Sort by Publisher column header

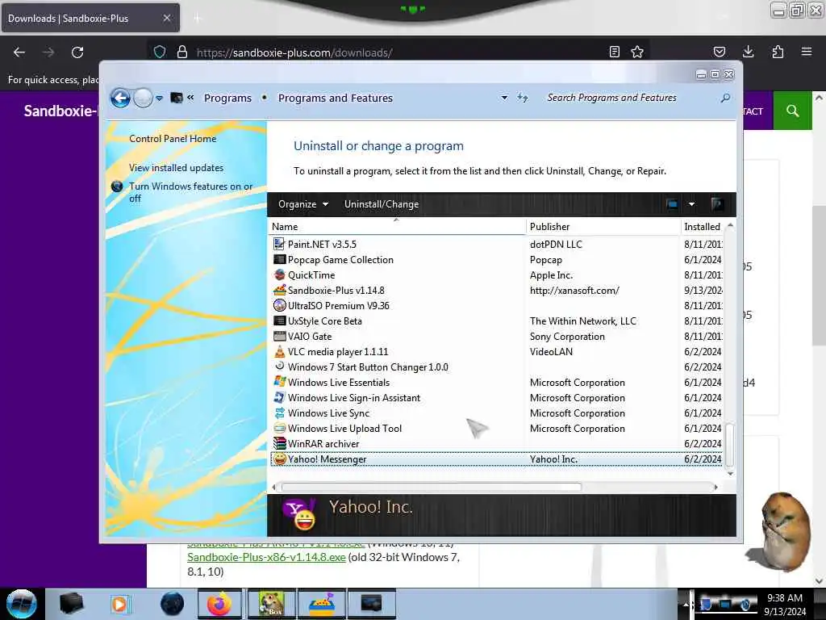coord(603,227)
